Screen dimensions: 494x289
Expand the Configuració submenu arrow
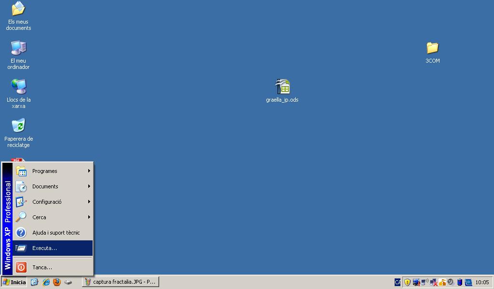tap(89, 201)
